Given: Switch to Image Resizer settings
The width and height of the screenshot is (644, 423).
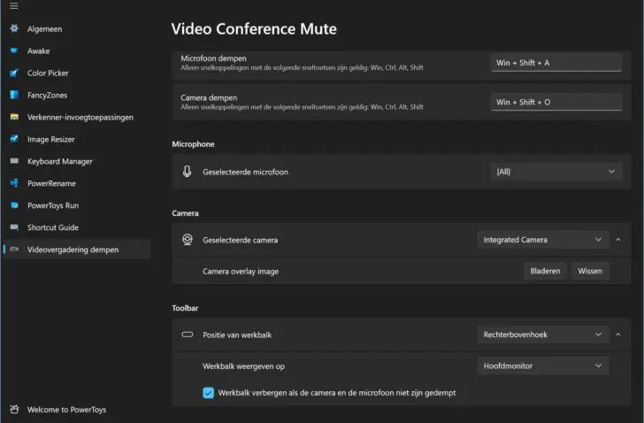Looking at the screenshot, I should (x=76, y=139).
